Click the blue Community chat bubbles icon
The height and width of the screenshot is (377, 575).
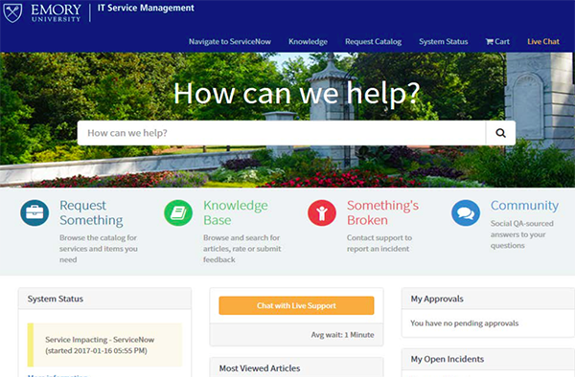pyautogui.click(x=466, y=212)
